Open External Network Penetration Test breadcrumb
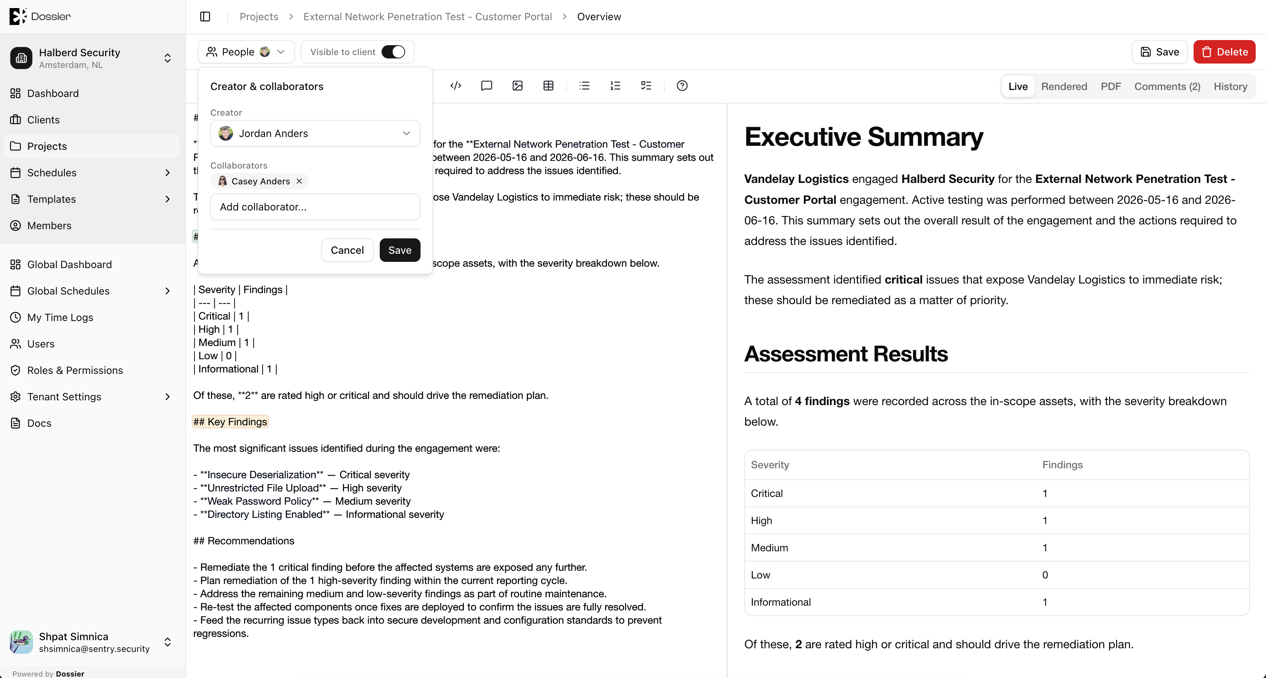The image size is (1266, 678). coord(428,17)
